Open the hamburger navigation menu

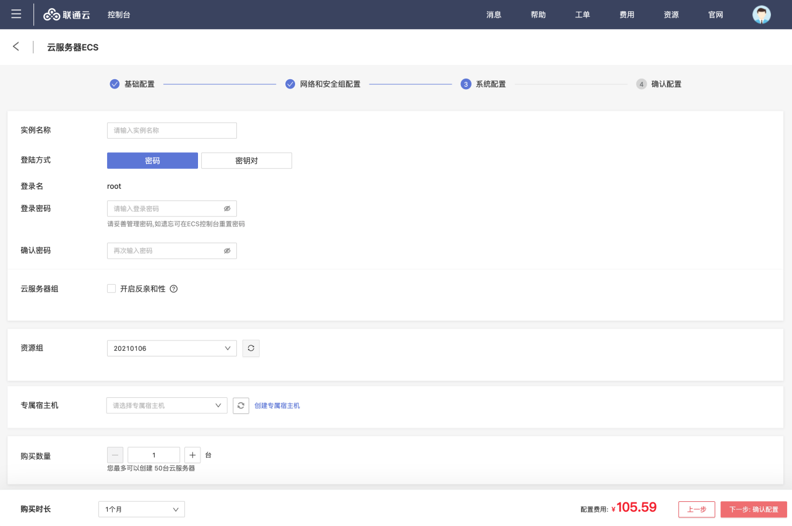pyautogui.click(x=16, y=14)
